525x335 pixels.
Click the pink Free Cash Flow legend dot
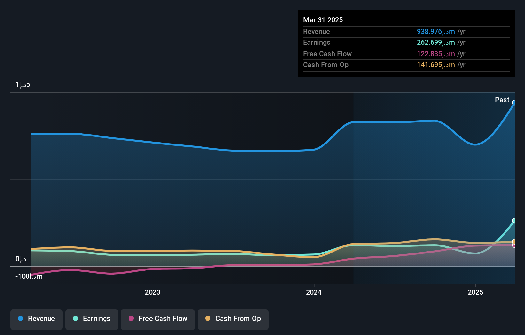pyautogui.click(x=131, y=318)
